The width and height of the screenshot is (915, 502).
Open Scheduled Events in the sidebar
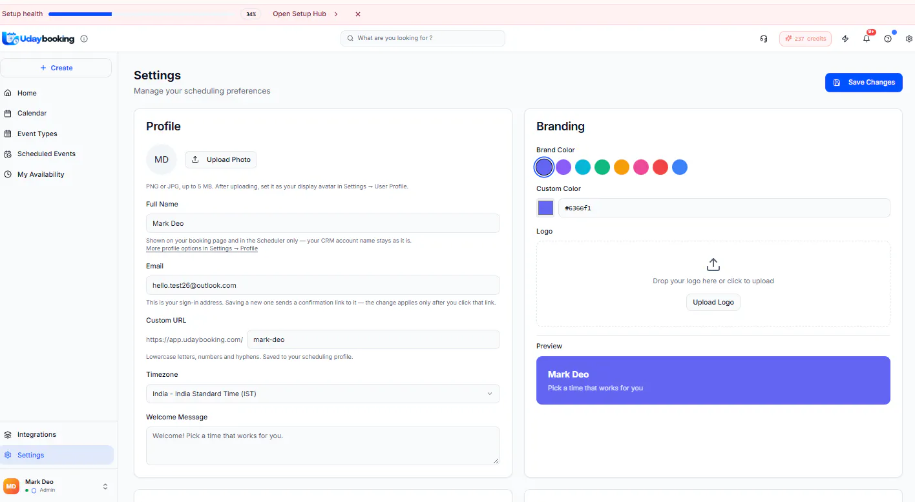pos(57,154)
